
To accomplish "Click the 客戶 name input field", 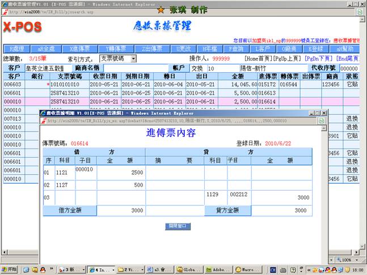I will [x=48, y=68].
